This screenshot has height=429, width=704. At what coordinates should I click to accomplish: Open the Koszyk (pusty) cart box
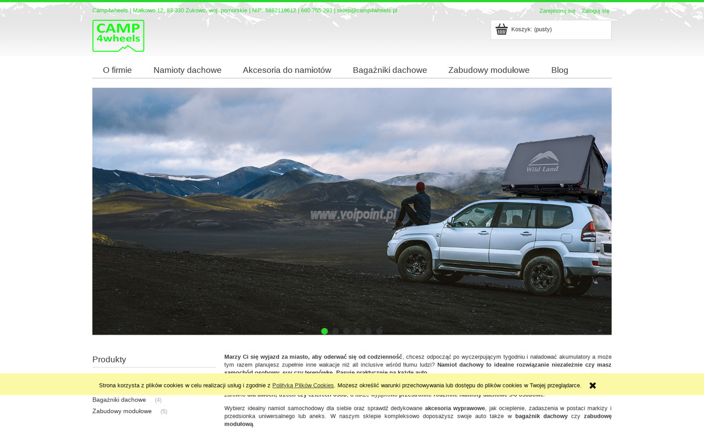(551, 30)
